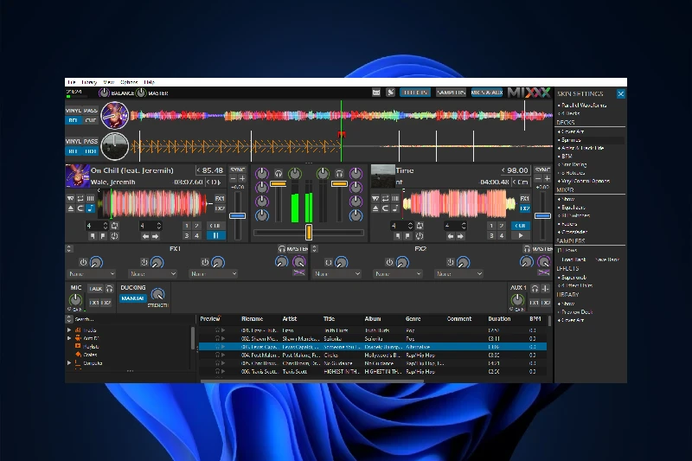Click the SAMPLERS button in top bar
The width and height of the screenshot is (692, 461).
(x=450, y=93)
